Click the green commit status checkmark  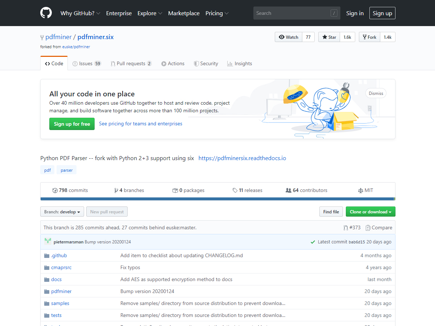(x=313, y=242)
